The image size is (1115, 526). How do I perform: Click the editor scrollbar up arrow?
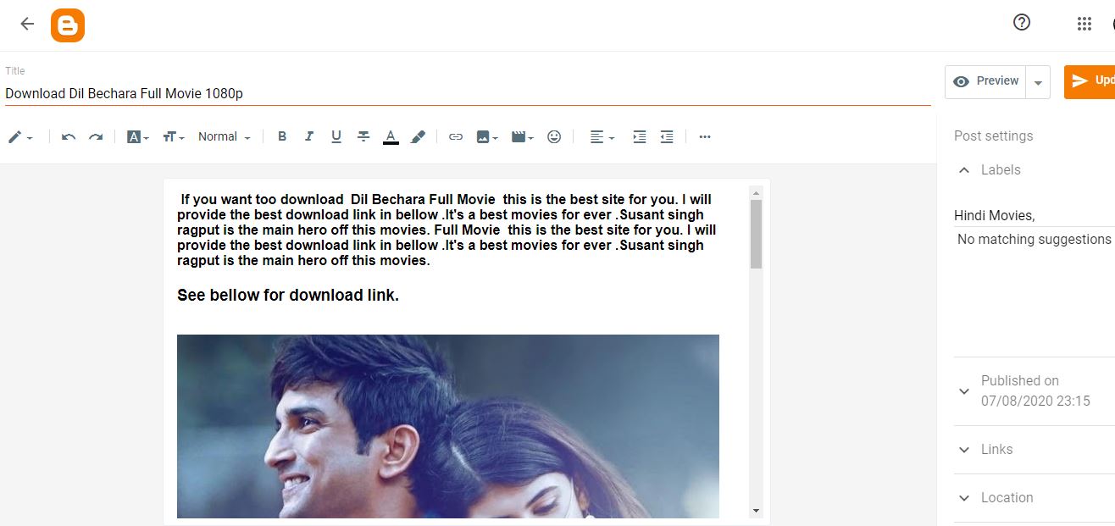tap(756, 192)
